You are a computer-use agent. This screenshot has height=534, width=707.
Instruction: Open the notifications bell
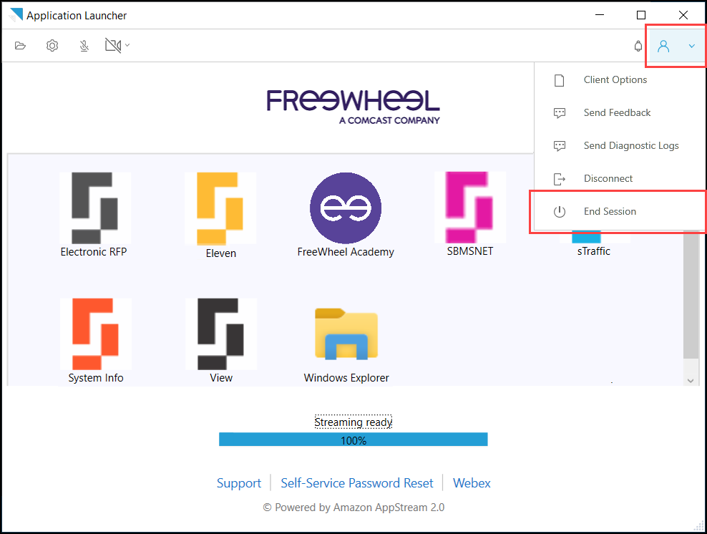[638, 46]
